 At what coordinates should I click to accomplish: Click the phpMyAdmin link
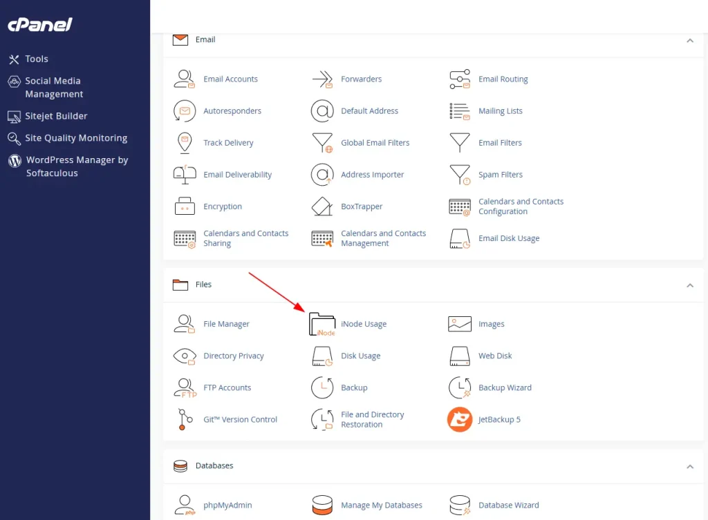pos(227,505)
